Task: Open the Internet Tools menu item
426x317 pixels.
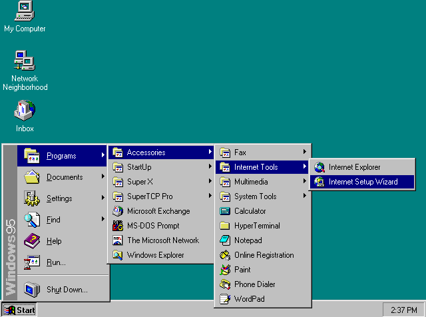Action: tap(262, 167)
